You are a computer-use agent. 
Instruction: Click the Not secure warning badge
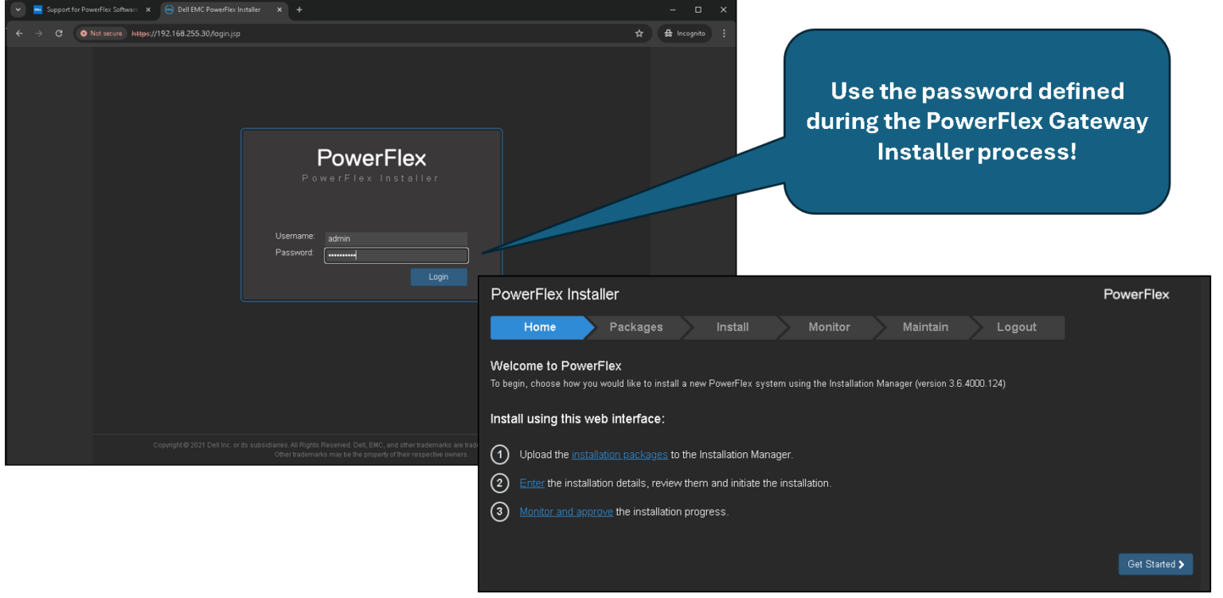tap(101, 33)
